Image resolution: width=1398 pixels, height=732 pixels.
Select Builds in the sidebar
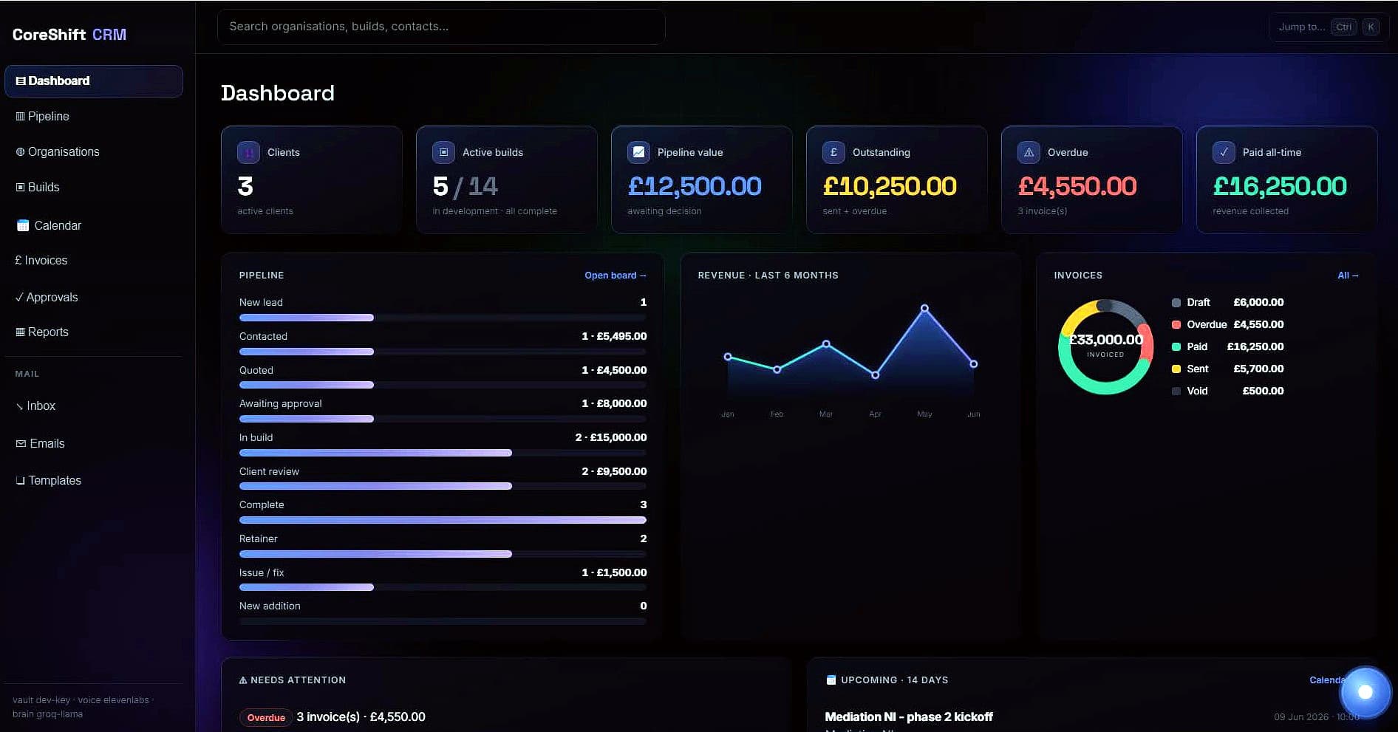(94, 188)
